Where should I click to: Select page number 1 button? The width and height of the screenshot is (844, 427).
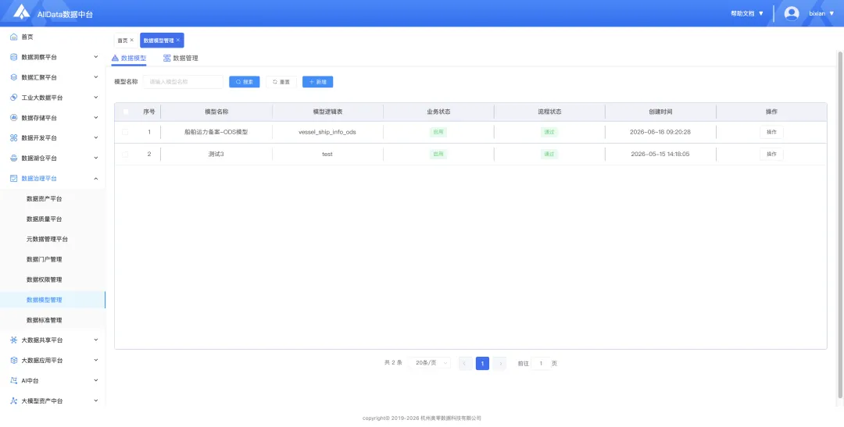pos(482,364)
